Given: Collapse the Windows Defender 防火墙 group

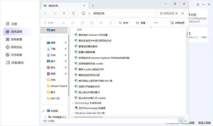Looking at the screenshot, I should click(x=73, y=113).
